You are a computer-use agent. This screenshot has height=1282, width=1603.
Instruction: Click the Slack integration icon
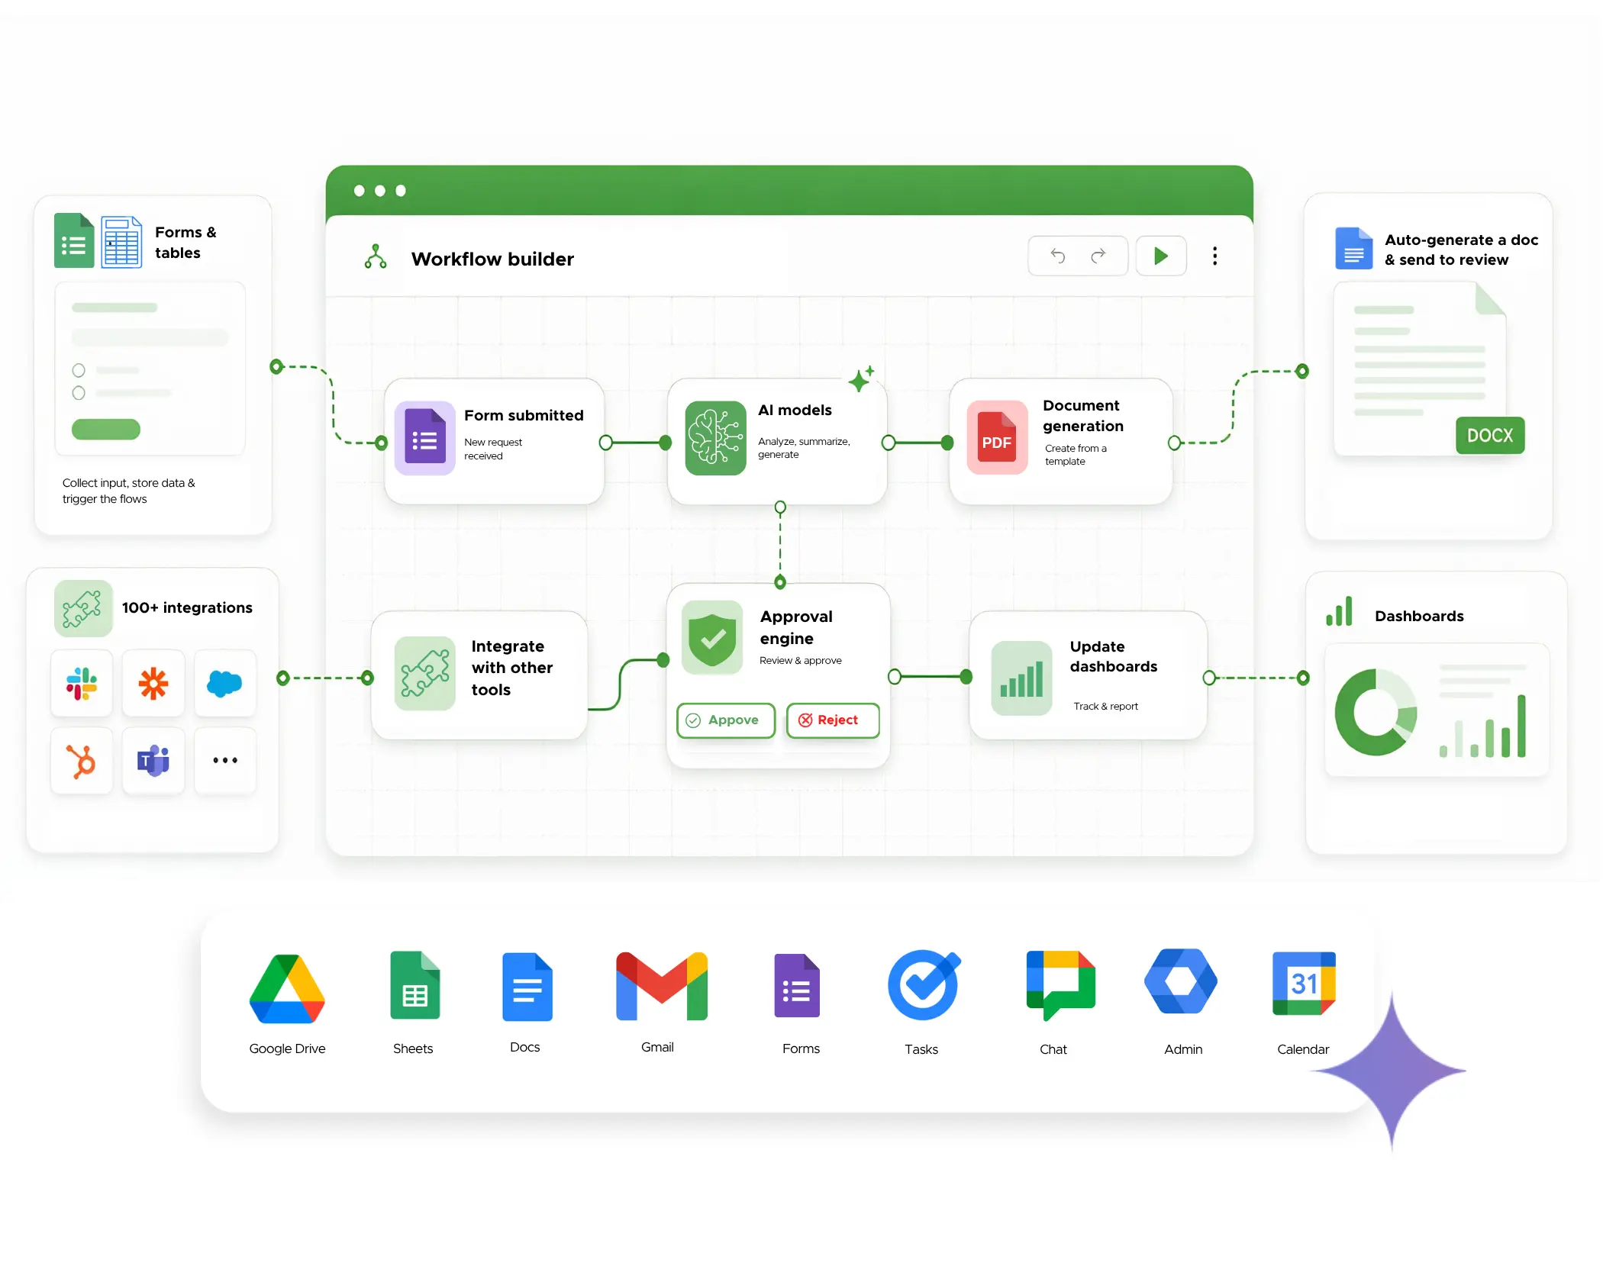click(x=81, y=683)
